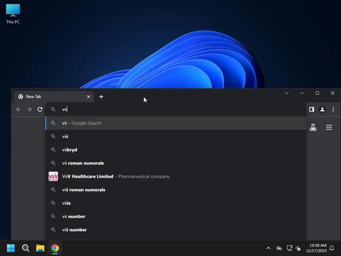Click the Chrome back arrow
This screenshot has height=256, width=341.
(x=19, y=109)
